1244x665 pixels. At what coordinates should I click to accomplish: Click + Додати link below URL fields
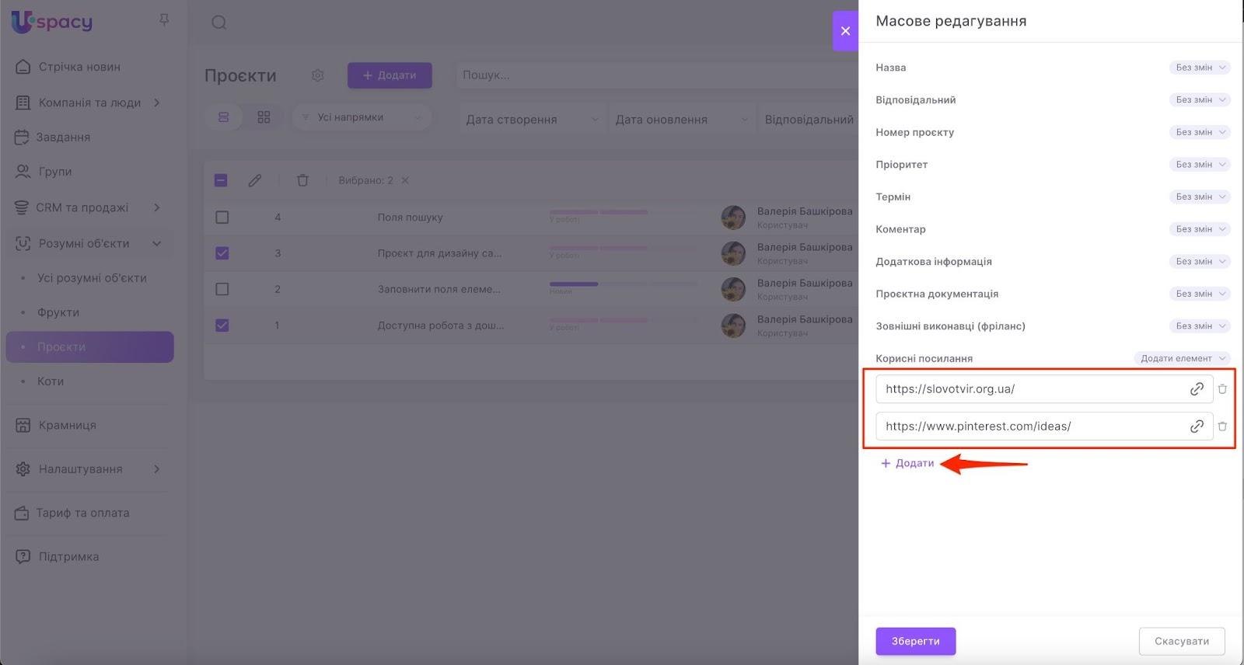click(x=907, y=463)
